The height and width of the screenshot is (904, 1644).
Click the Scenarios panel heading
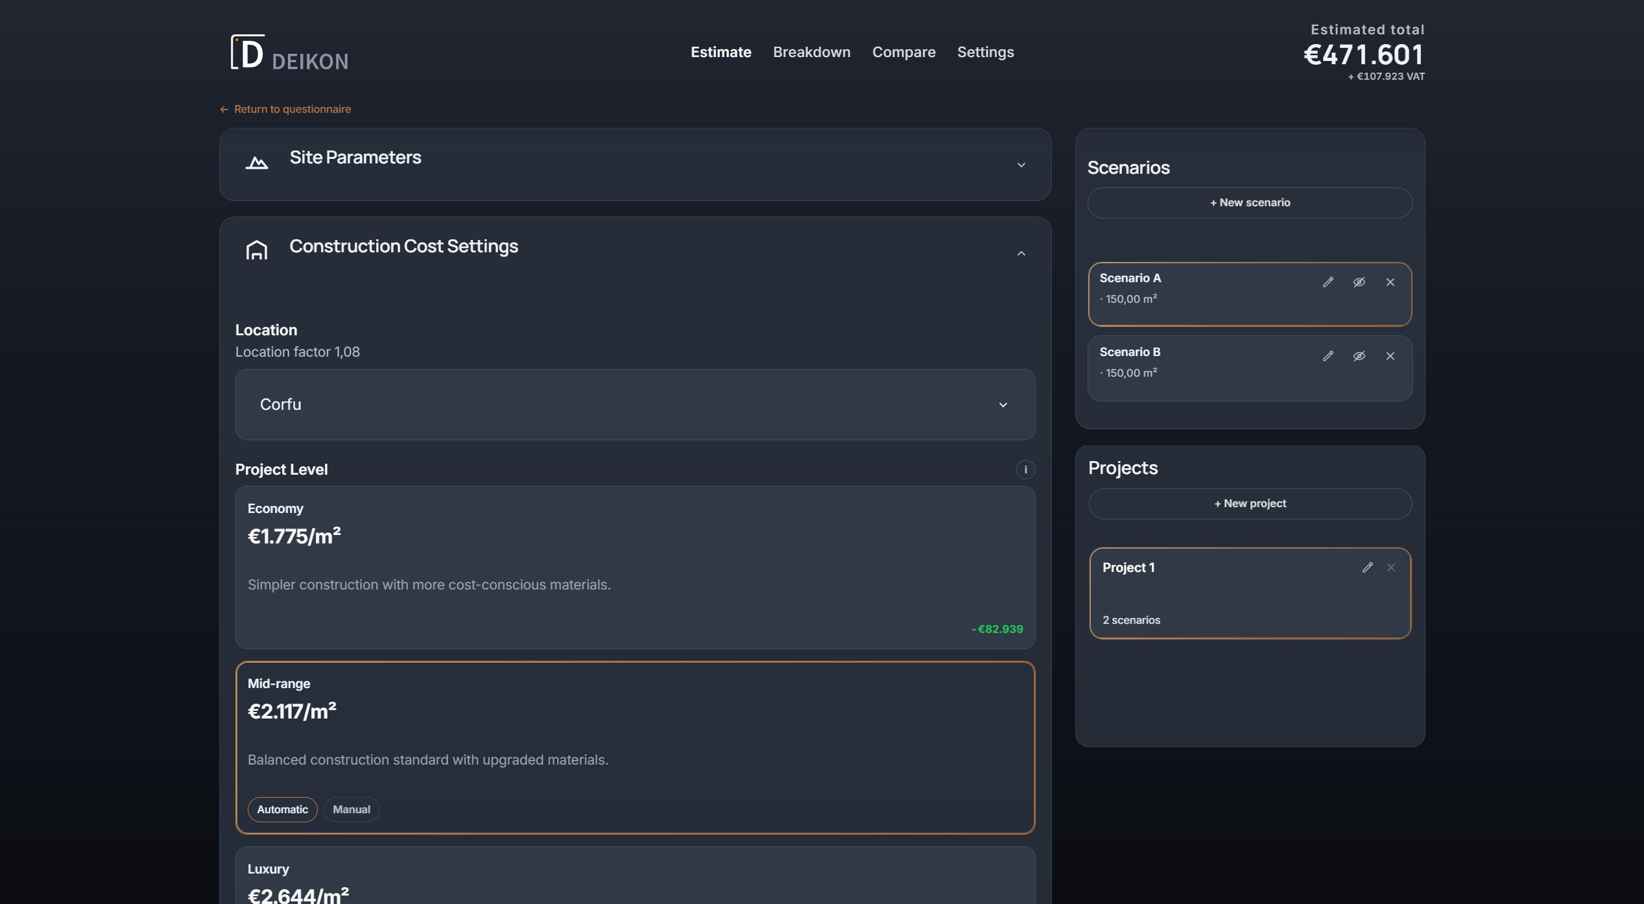tap(1128, 168)
